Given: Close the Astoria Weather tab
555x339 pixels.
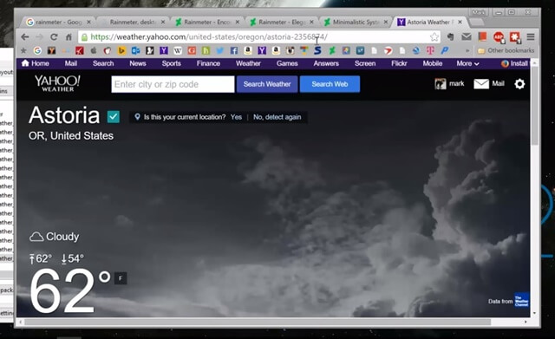Looking at the screenshot, I should [460, 22].
